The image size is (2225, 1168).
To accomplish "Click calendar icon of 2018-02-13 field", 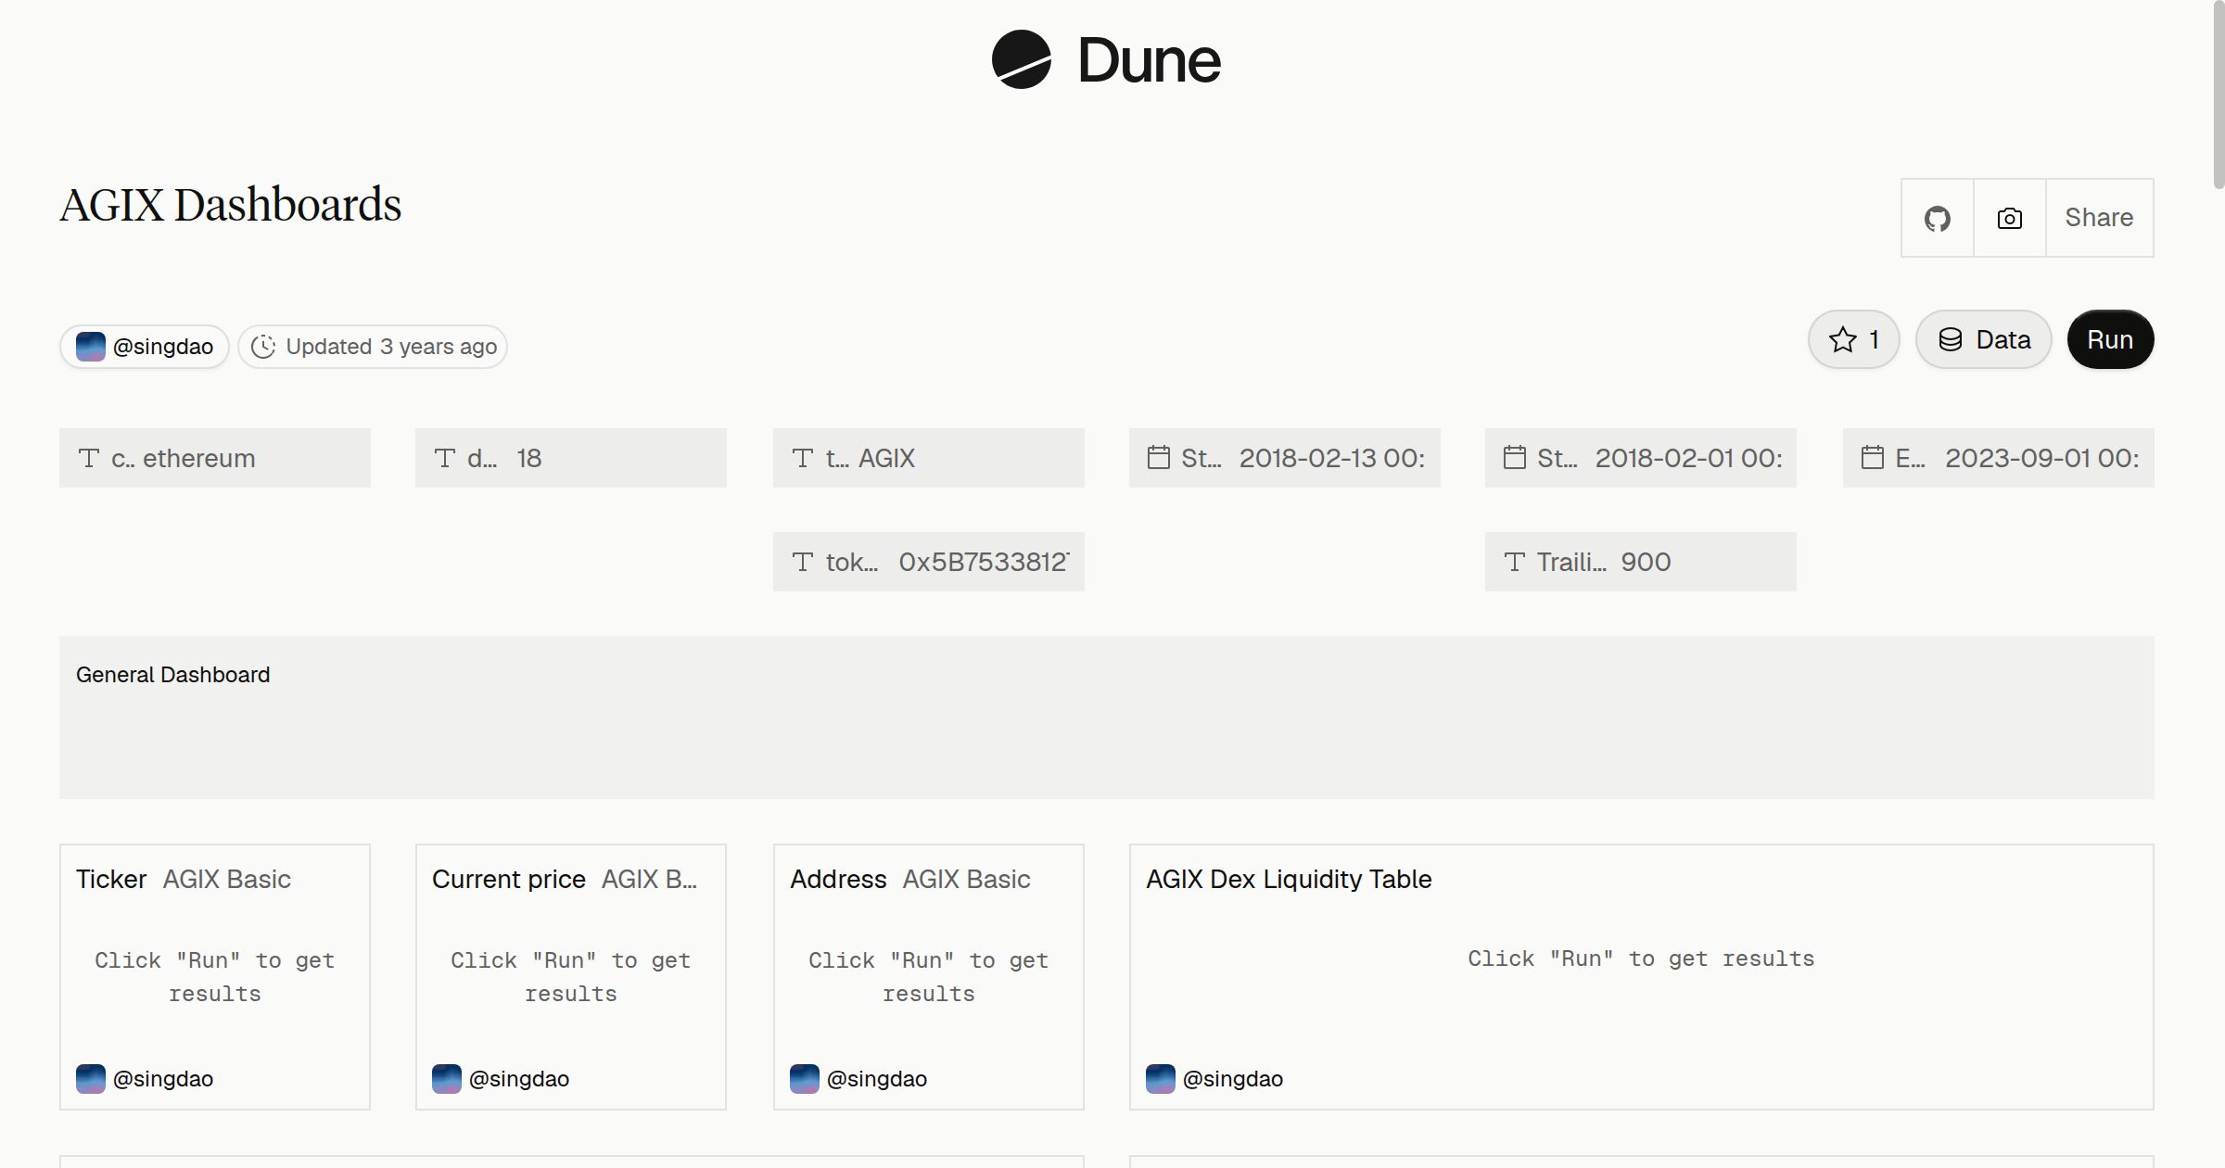I will pyautogui.click(x=1158, y=457).
